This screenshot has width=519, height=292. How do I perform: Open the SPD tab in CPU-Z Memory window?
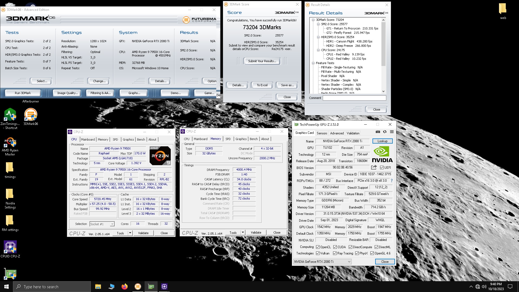228,139
